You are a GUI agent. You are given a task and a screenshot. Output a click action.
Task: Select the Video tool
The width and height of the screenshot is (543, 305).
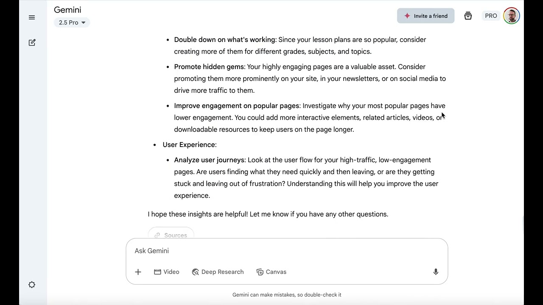(x=167, y=272)
